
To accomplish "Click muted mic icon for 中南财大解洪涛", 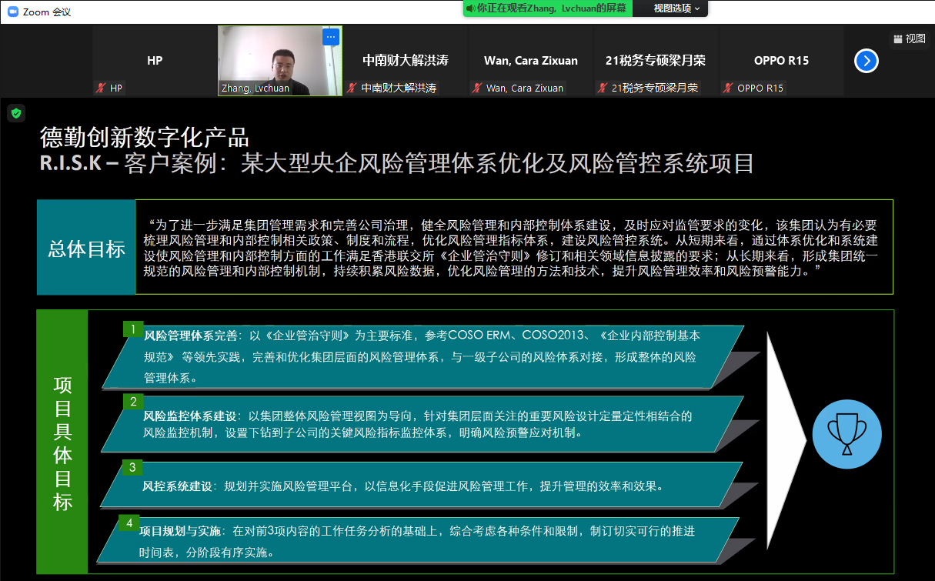I will coord(352,88).
